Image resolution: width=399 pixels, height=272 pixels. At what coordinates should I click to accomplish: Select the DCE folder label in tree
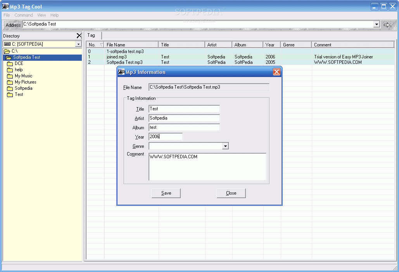19,63
